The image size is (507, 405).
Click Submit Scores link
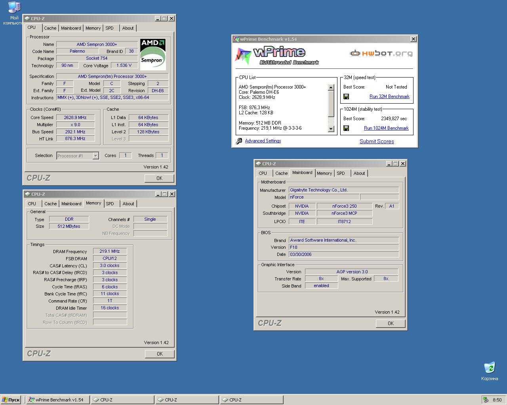[x=377, y=141]
